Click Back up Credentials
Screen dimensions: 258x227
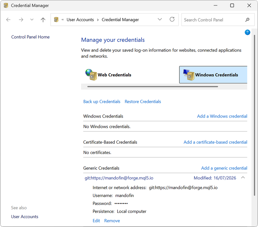102,102
